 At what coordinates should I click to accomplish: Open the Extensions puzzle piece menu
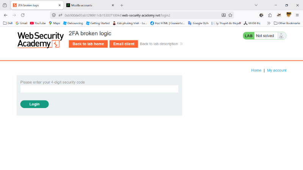tap(270, 15)
